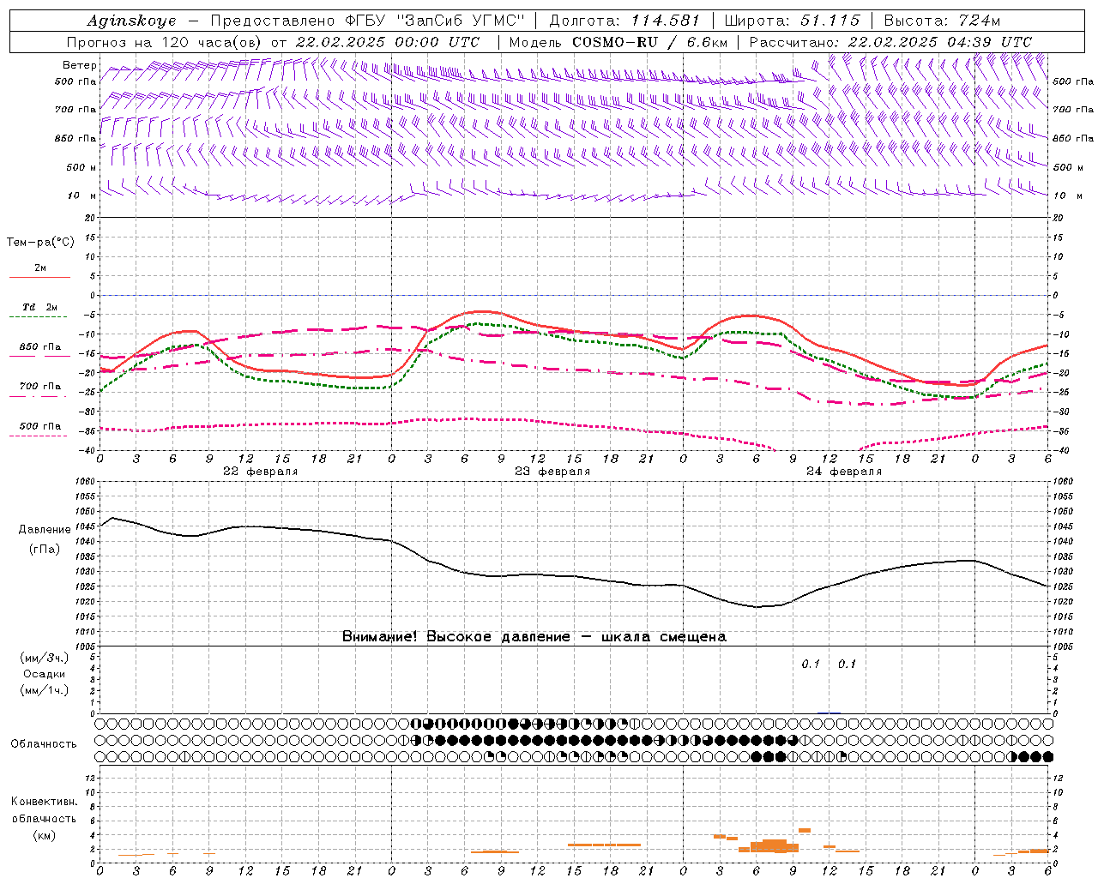The height and width of the screenshot is (878, 1098).
Task: Click the "Высота: 724м" elevation text
Action: coord(942,21)
